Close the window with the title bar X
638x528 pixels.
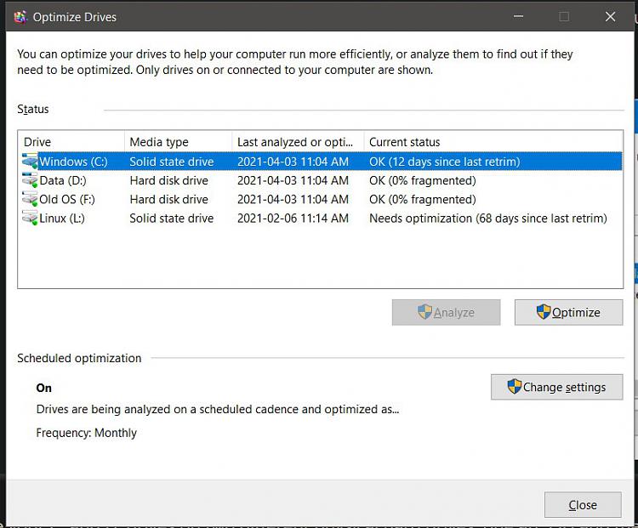pos(610,17)
